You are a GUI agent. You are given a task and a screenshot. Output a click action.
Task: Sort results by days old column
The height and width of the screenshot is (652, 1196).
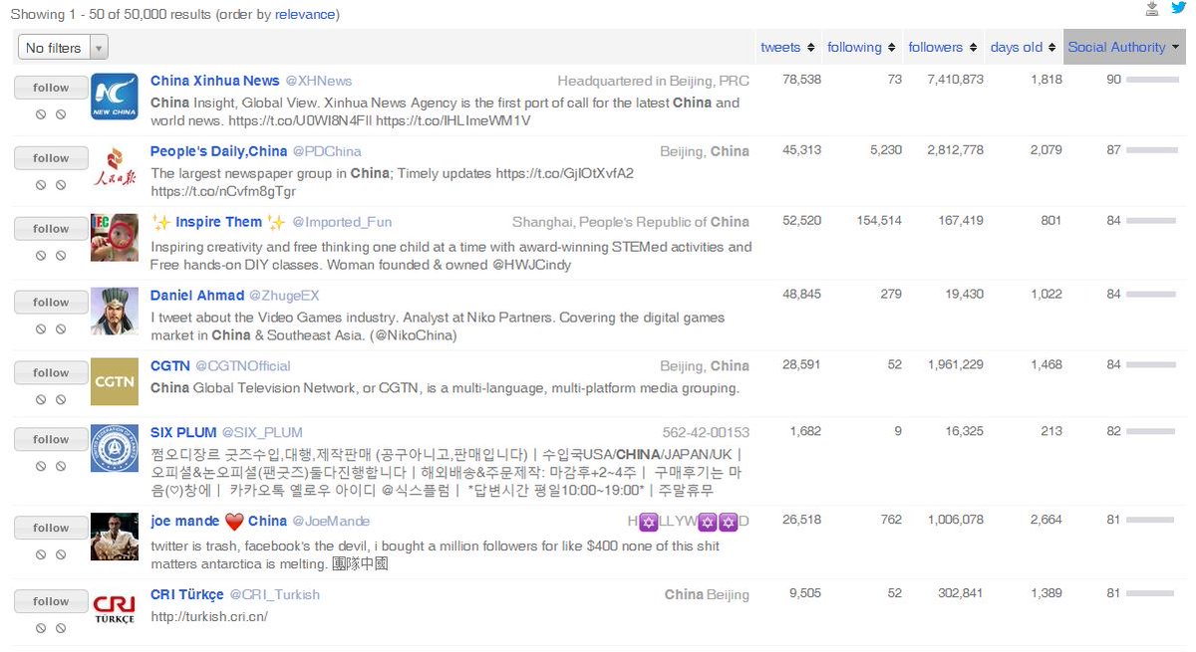tap(1024, 47)
